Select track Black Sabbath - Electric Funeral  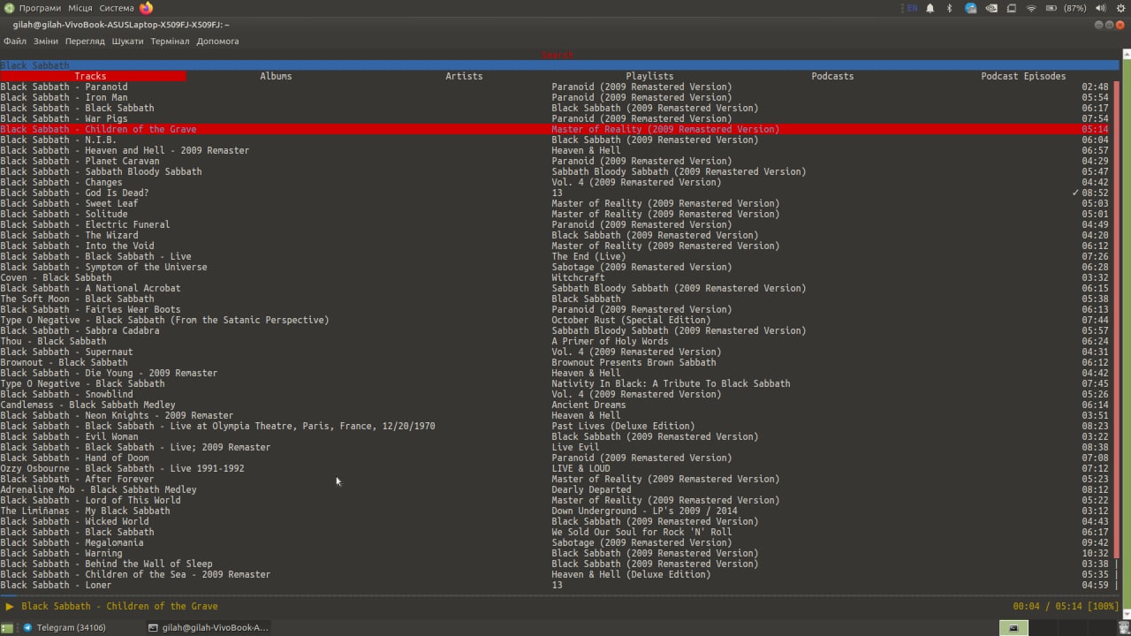pyautogui.click(x=85, y=224)
